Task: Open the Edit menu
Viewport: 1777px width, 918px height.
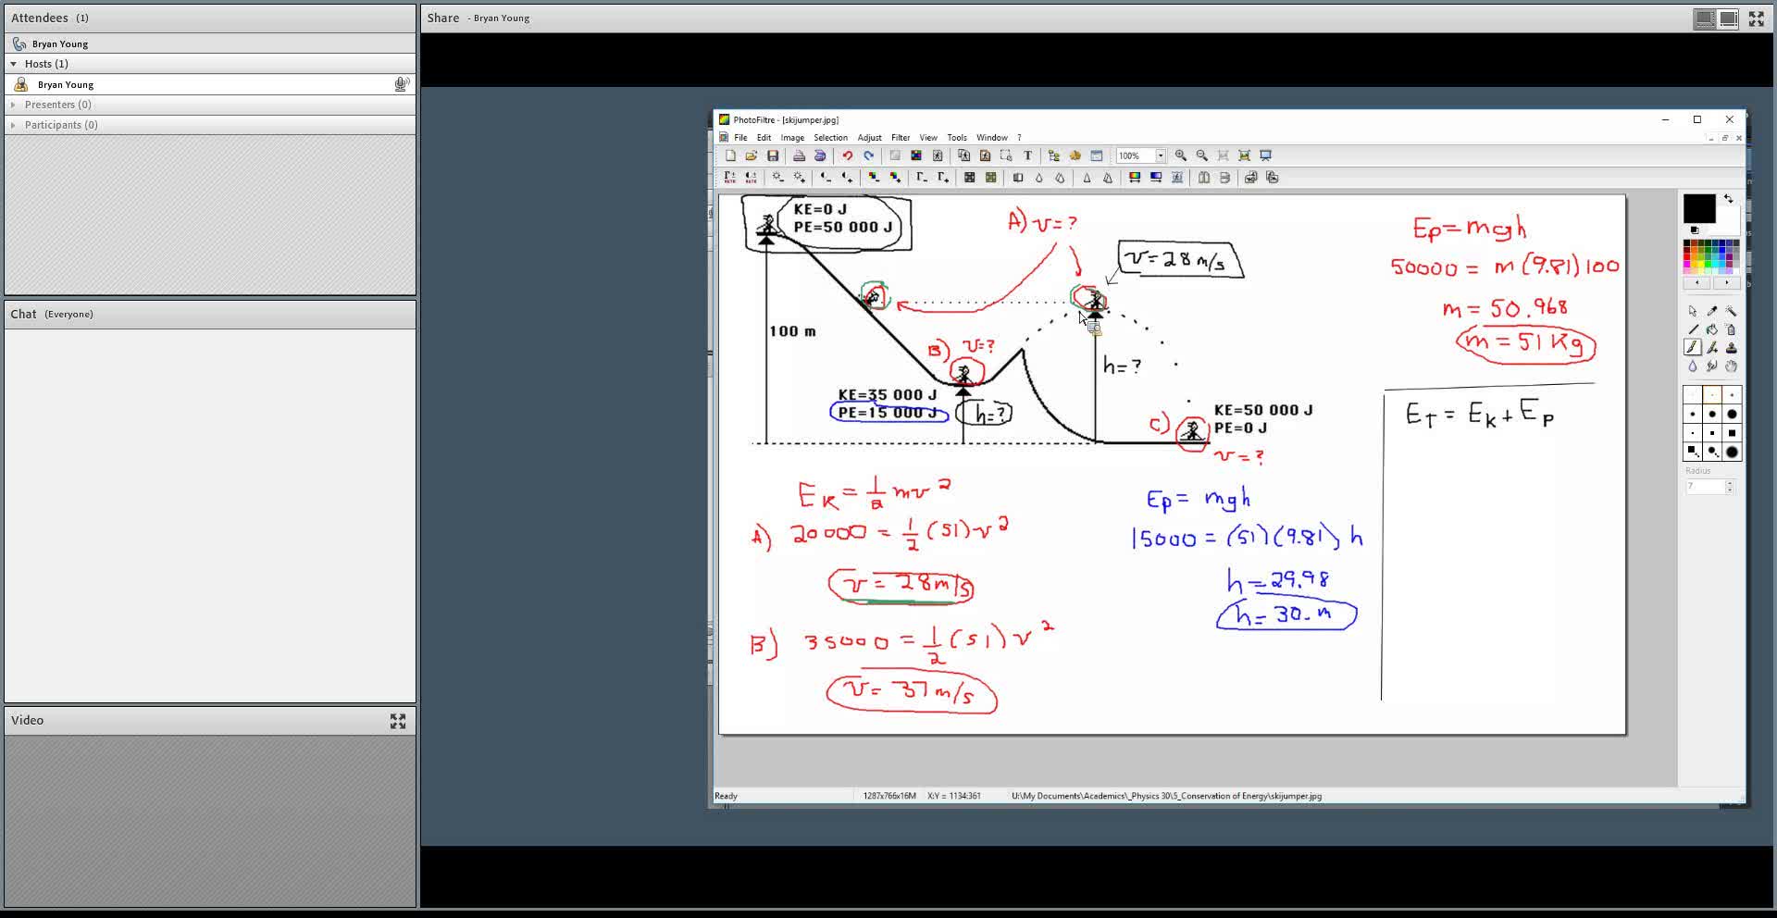Action: [764, 138]
